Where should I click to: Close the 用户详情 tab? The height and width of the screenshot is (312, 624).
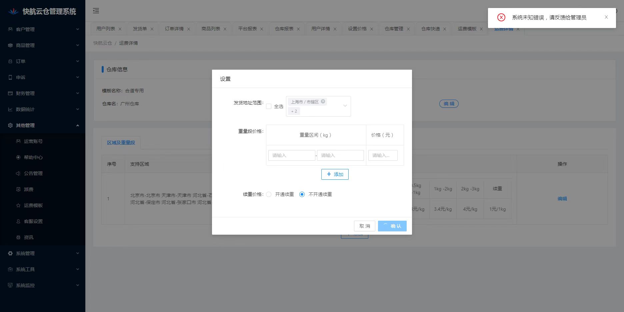tap(335, 29)
